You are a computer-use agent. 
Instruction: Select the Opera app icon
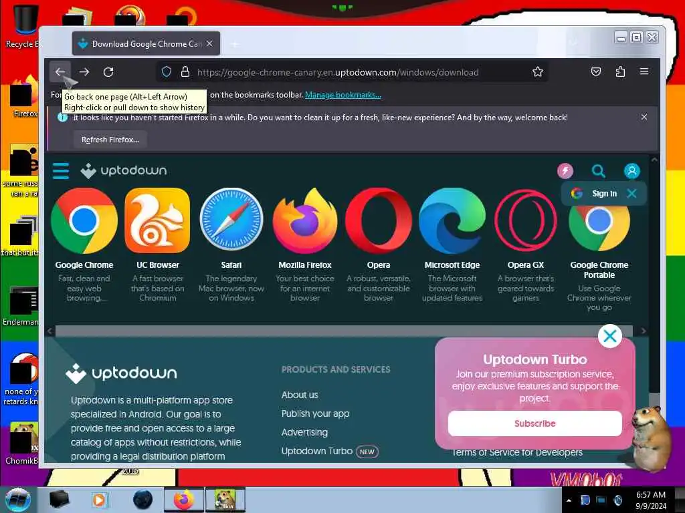(379, 220)
